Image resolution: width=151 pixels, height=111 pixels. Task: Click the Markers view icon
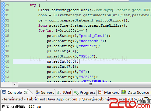(100, 92)
